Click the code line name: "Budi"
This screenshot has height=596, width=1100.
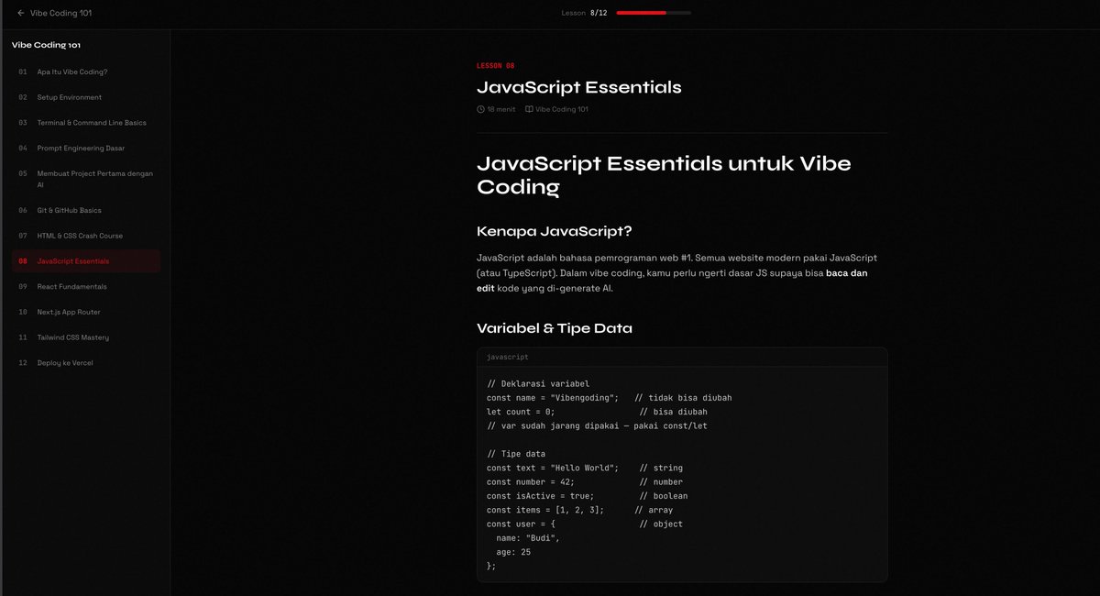click(x=528, y=538)
